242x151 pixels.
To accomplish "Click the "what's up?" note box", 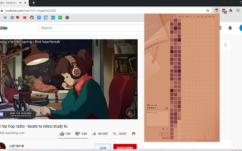I will [x=157, y=119].
